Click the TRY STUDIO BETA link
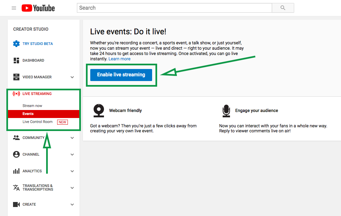This screenshot has height=216, width=341. (38, 44)
